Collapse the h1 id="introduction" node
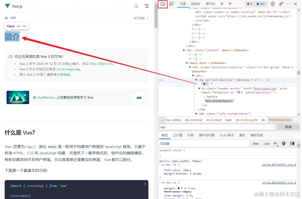Screen dimensions: 302x199 click(196, 80)
